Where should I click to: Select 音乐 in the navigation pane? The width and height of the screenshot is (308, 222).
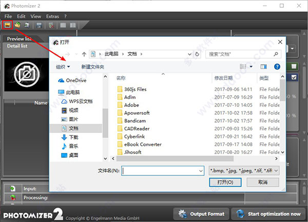70,146
